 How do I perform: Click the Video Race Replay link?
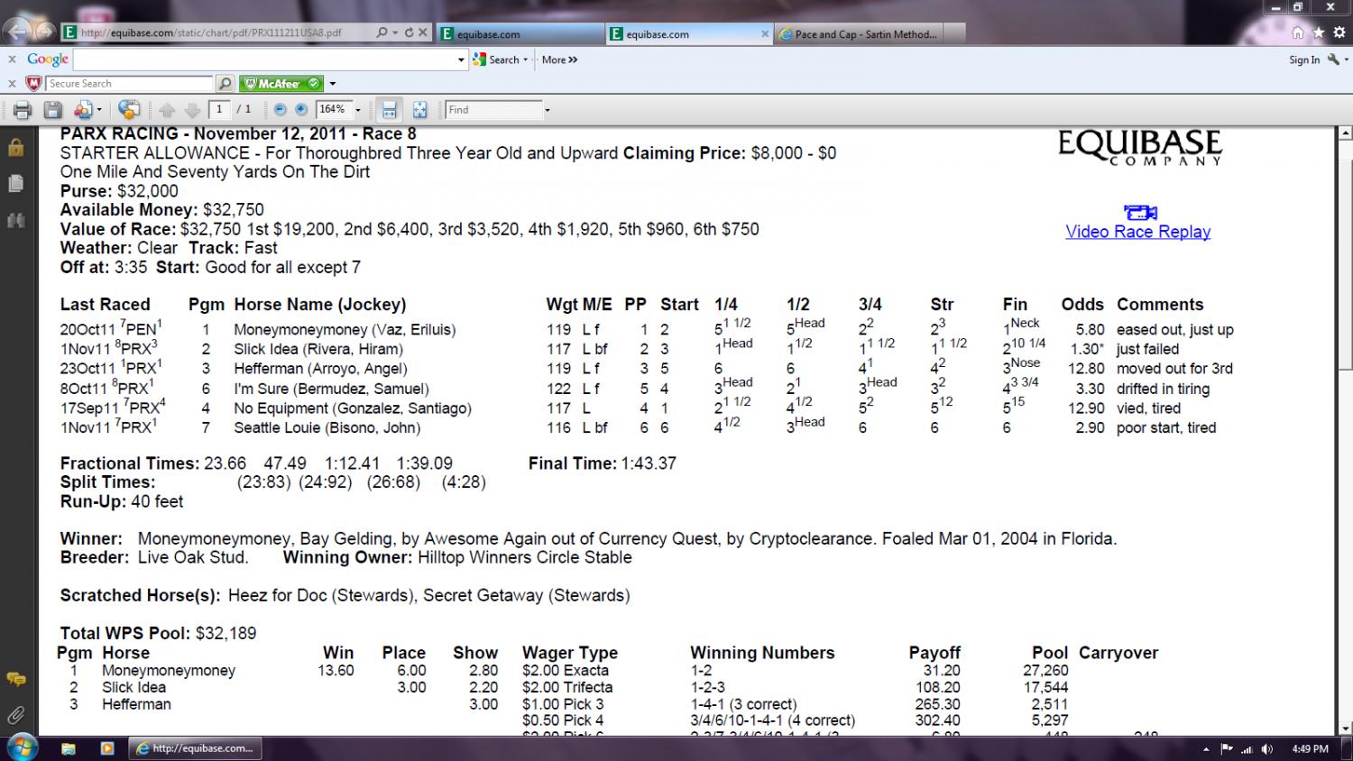1137,232
